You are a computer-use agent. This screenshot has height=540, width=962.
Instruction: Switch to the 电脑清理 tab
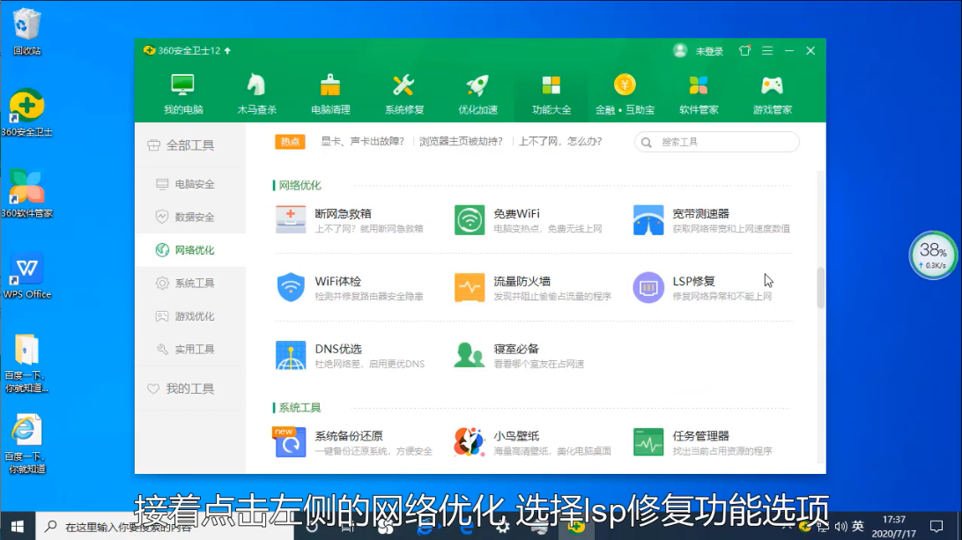coord(330,94)
